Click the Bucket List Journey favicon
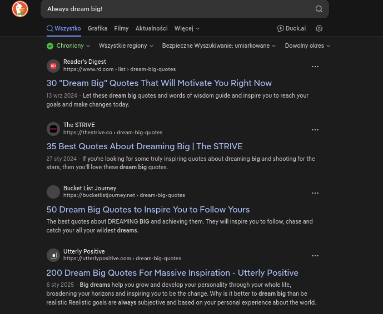383x314 pixels. point(53,193)
